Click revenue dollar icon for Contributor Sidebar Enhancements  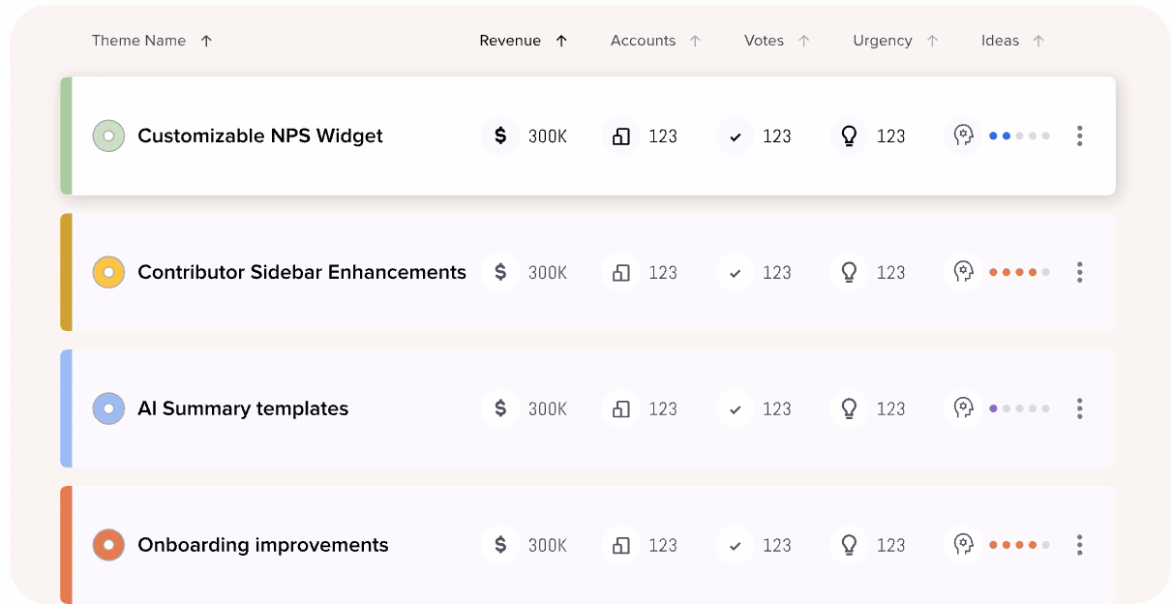click(500, 272)
